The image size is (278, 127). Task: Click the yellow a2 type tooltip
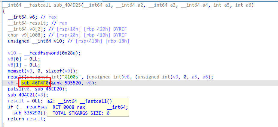(88, 107)
